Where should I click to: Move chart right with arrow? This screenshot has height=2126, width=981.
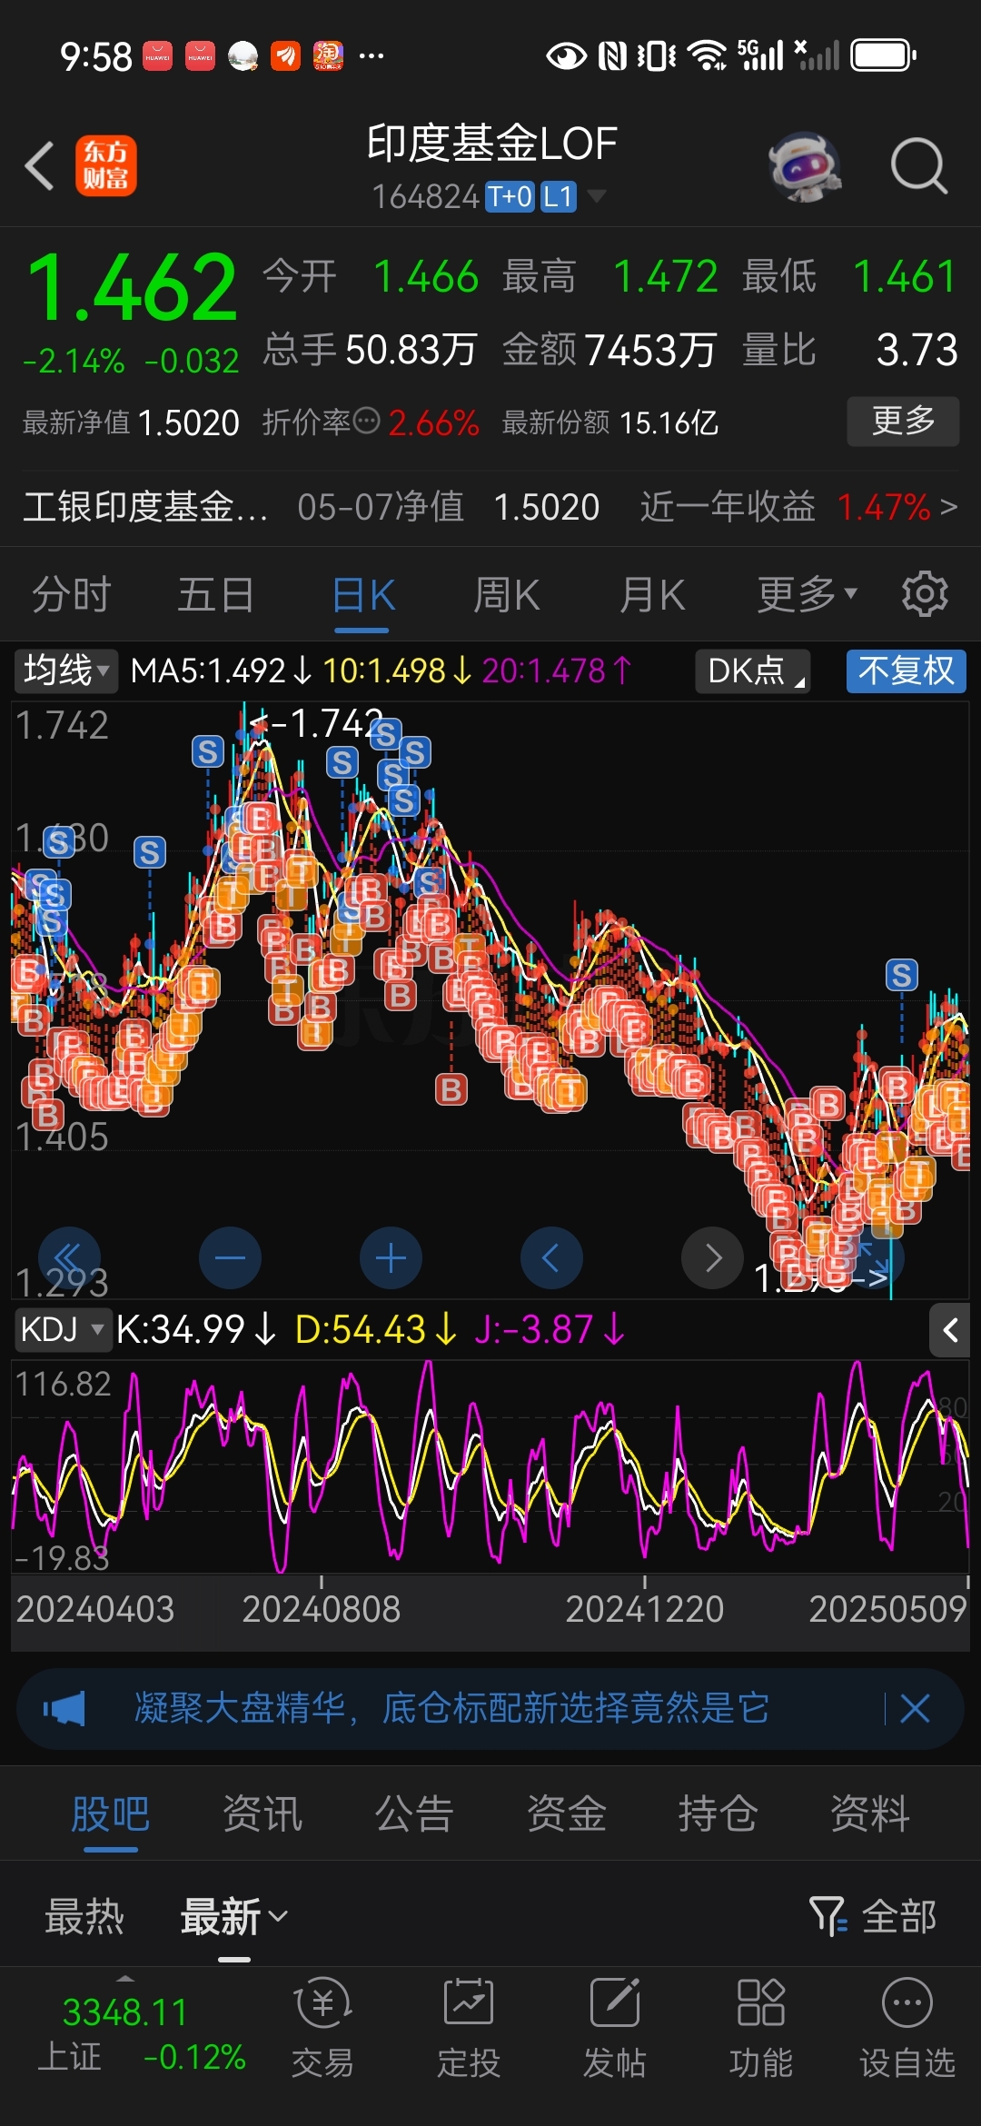pyautogui.click(x=712, y=1257)
